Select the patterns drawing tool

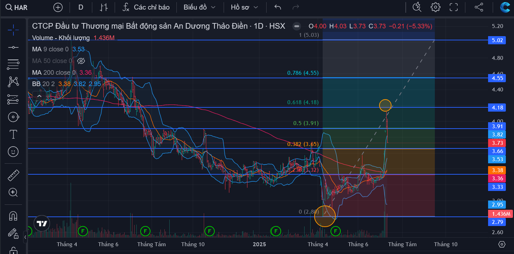pyautogui.click(x=13, y=82)
